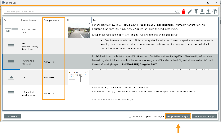Focus the 'Alle Vorlagen durchsuchen' search field
This screenshot has width=221, height=133.
[89, 11]
